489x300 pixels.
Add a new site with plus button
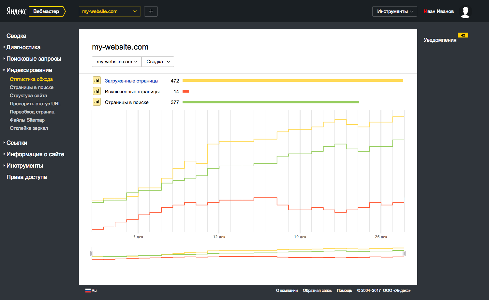click(151, 11)
